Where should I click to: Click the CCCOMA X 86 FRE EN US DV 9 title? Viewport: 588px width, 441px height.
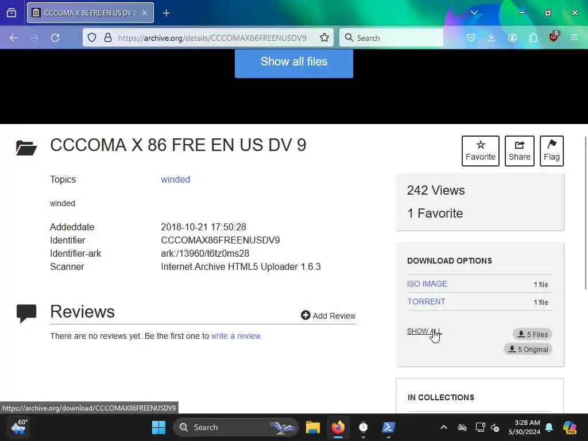[178, 145]
